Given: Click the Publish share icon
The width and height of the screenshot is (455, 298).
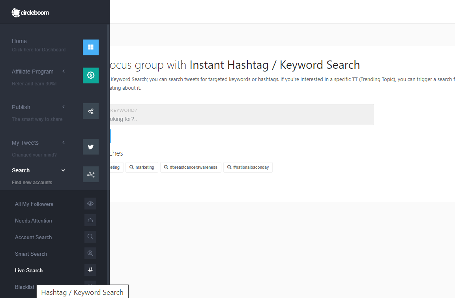Looking at the screenshot, I should (91, 111).
